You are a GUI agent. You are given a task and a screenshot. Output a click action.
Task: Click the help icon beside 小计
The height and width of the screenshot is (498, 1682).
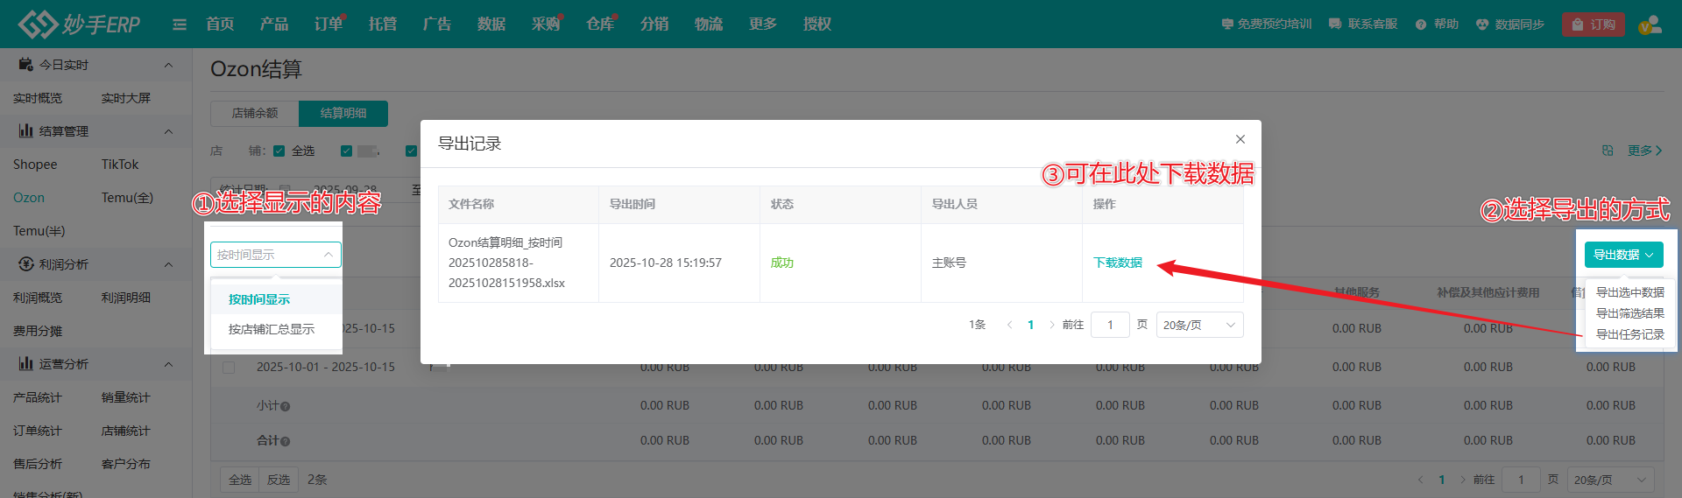click(x=286, y=406)
